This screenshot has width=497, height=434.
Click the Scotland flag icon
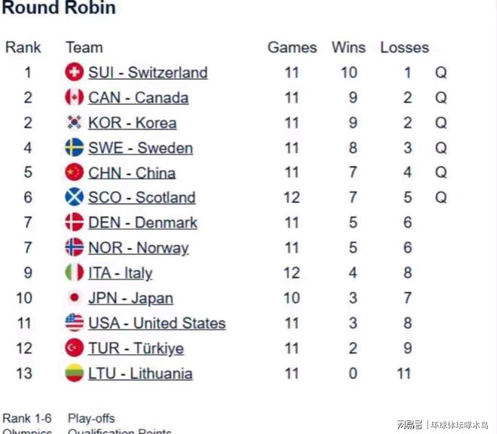click(74, 197)
